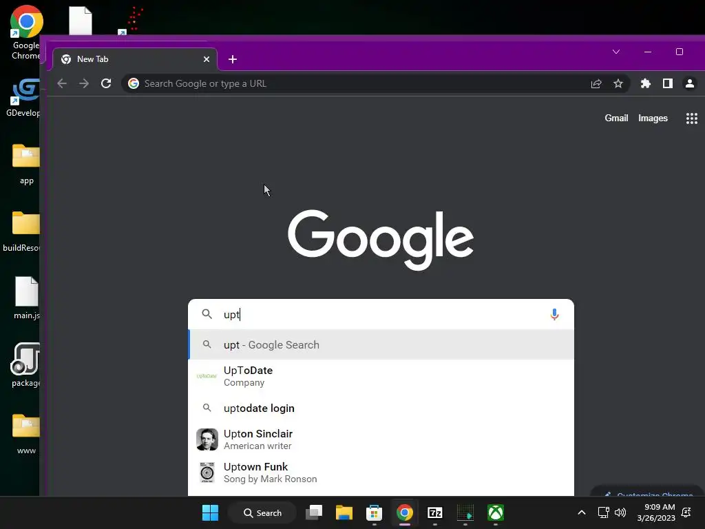Screen dimensions: 705x529
Task: Select the New Tab tab
Action: [x=135, y=59]
